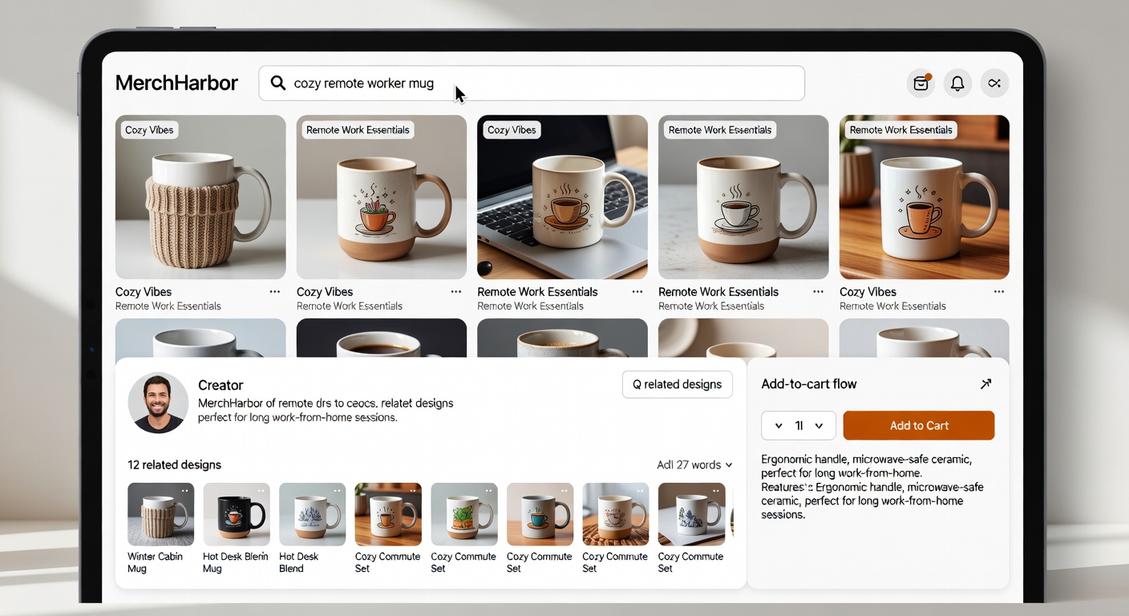Click the 'Add-to-cart flow' heading

pos(808,384)
